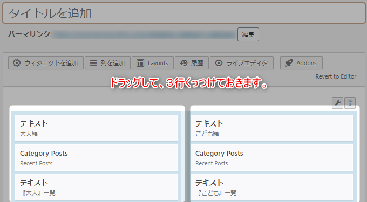Screen dimensions: 367x202
Task: Click the ウィジェットを追加 button label
Action: (x=51, y=63)
